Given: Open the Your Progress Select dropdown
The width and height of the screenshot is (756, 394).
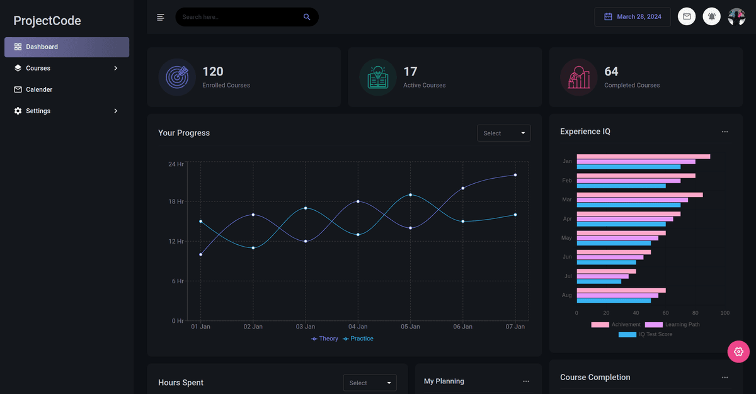Looking at the screenshot, I should 503,133.
